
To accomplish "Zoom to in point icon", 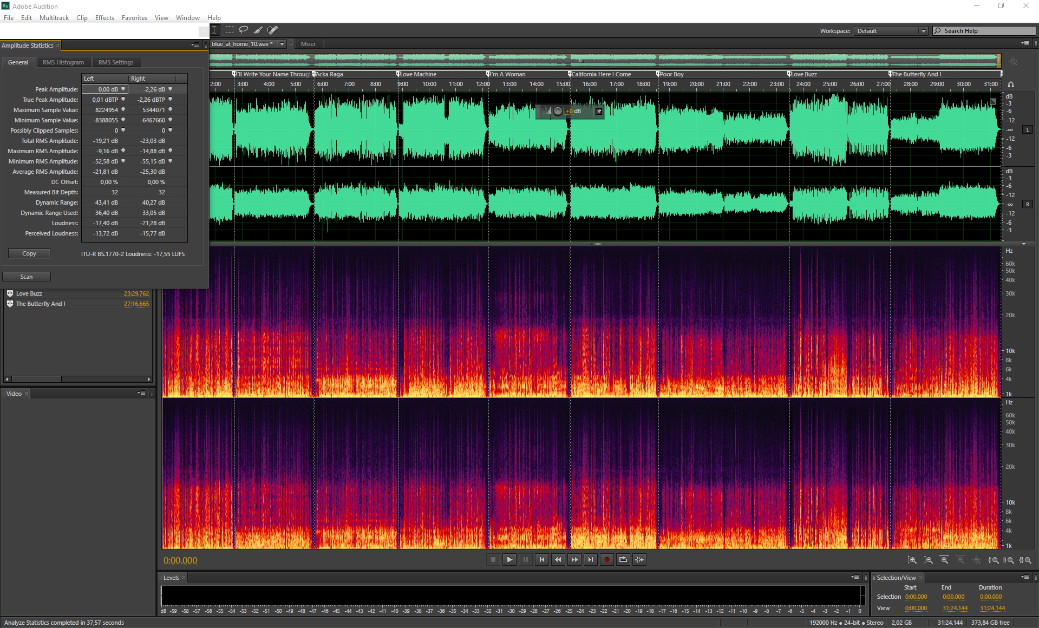I will pos(994,560).
